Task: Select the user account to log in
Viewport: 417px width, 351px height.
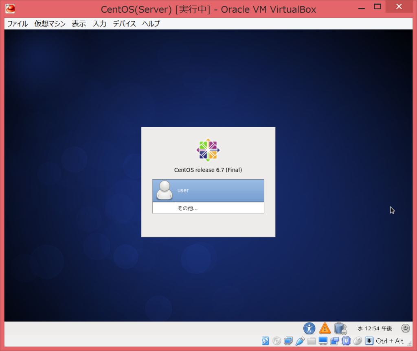Action: tap(208, 190)
